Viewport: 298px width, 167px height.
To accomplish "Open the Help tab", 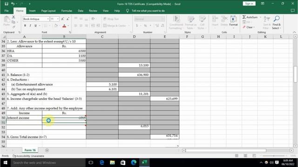I will 117,11.
